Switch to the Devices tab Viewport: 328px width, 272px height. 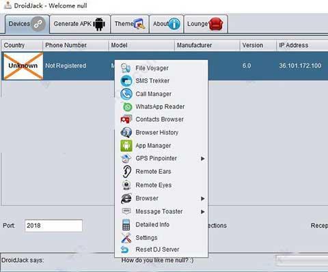pyautogui.click(x=27, y=24)
